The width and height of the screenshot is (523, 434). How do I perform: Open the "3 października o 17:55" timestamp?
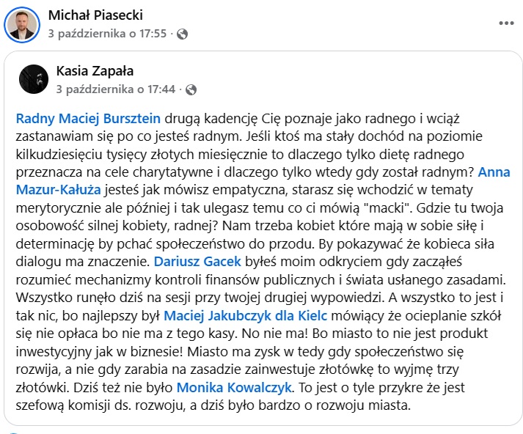[107, 34]
